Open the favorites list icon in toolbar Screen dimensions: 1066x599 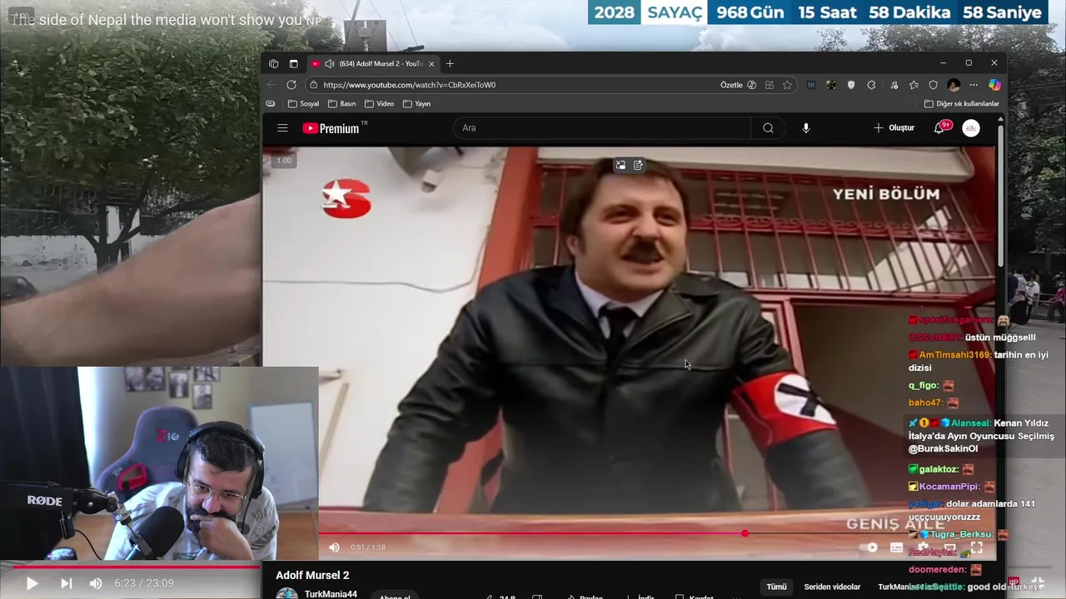914,85
